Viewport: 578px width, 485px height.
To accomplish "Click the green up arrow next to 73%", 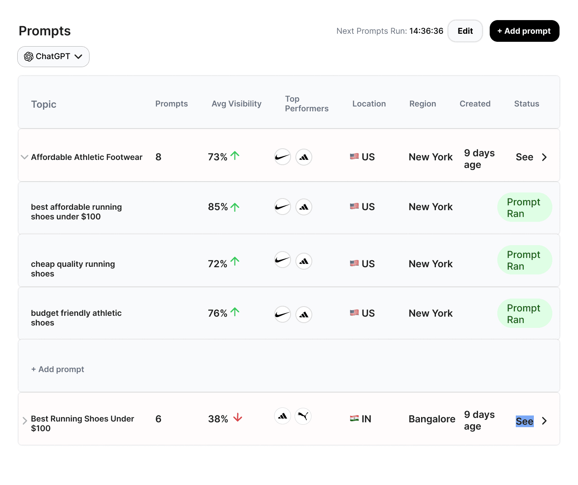I will pos(235,156).
